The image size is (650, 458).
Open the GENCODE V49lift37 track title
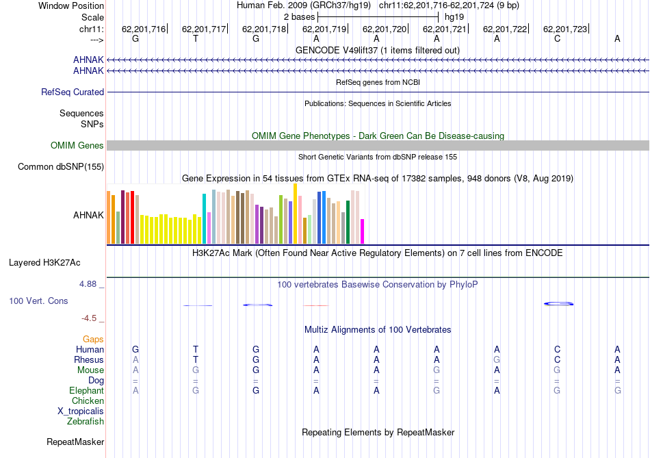coord(378,50)
